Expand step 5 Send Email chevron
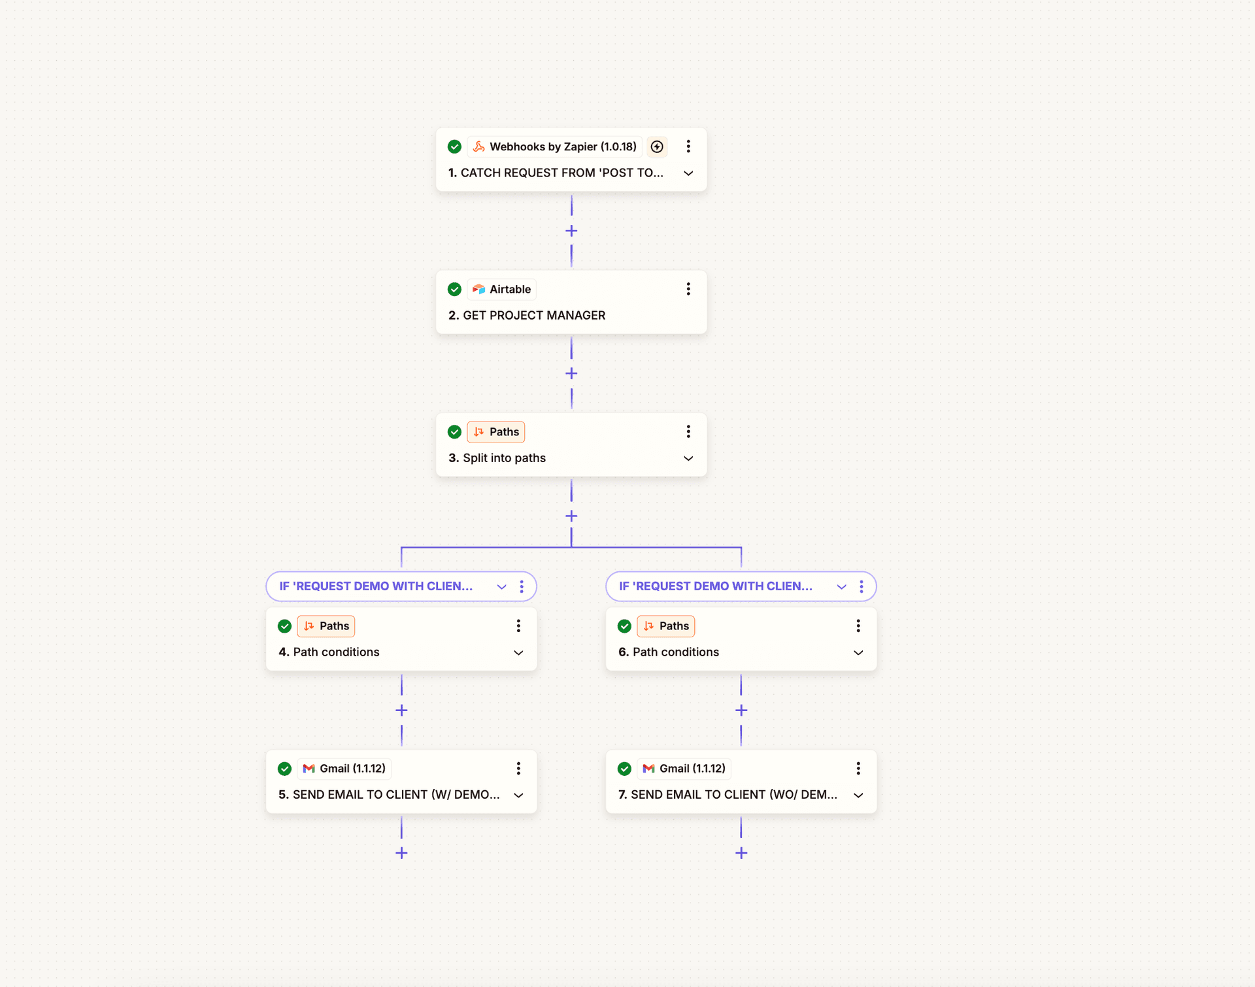 [518, 795]
